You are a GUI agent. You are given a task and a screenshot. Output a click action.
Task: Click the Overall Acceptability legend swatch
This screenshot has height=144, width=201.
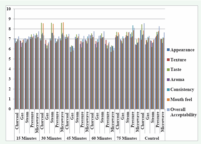[x=168, y=109]
